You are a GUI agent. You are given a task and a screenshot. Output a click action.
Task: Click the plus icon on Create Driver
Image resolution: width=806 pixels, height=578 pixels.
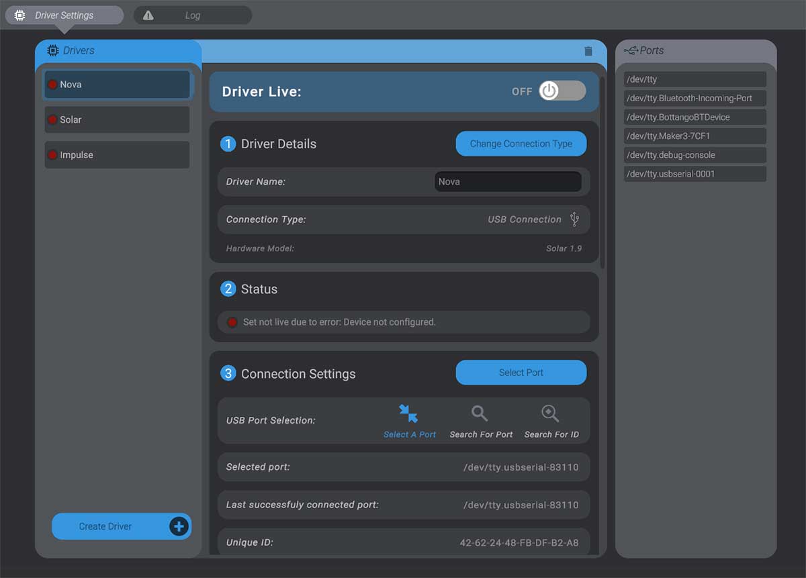tap(179, 526)
